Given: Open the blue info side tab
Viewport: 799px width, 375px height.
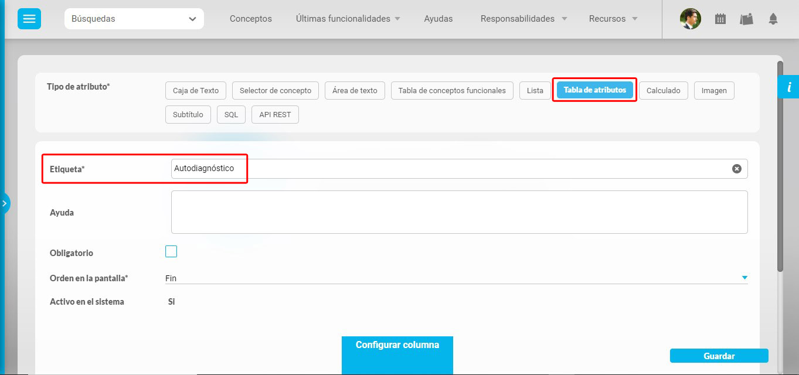Looking at the screenshot, I should point(788,87).
